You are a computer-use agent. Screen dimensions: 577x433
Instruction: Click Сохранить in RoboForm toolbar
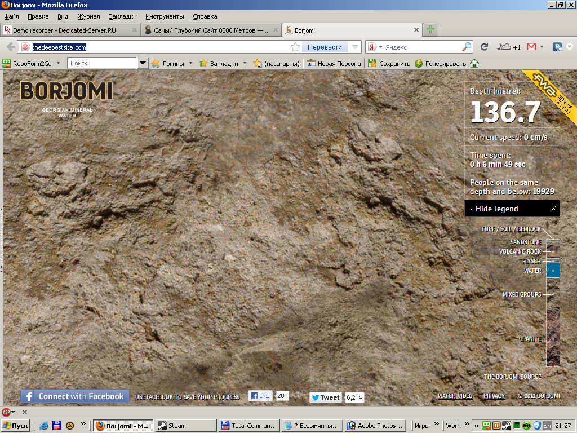(x=389, y=63)
